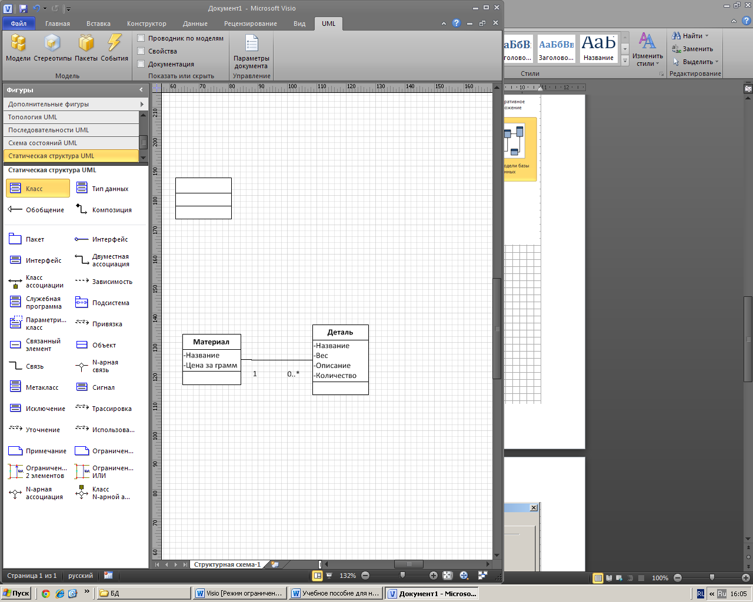Viewport: 753px width, 602px height.
Task: Open Последовательности UML stencil
Action: [71, 130]
